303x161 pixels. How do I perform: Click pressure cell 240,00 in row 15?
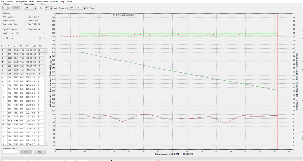click(x=29, y=105)
